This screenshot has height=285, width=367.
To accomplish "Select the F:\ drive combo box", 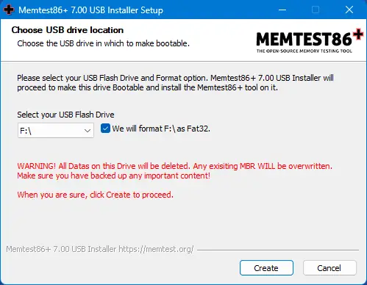I will point(56,131).
